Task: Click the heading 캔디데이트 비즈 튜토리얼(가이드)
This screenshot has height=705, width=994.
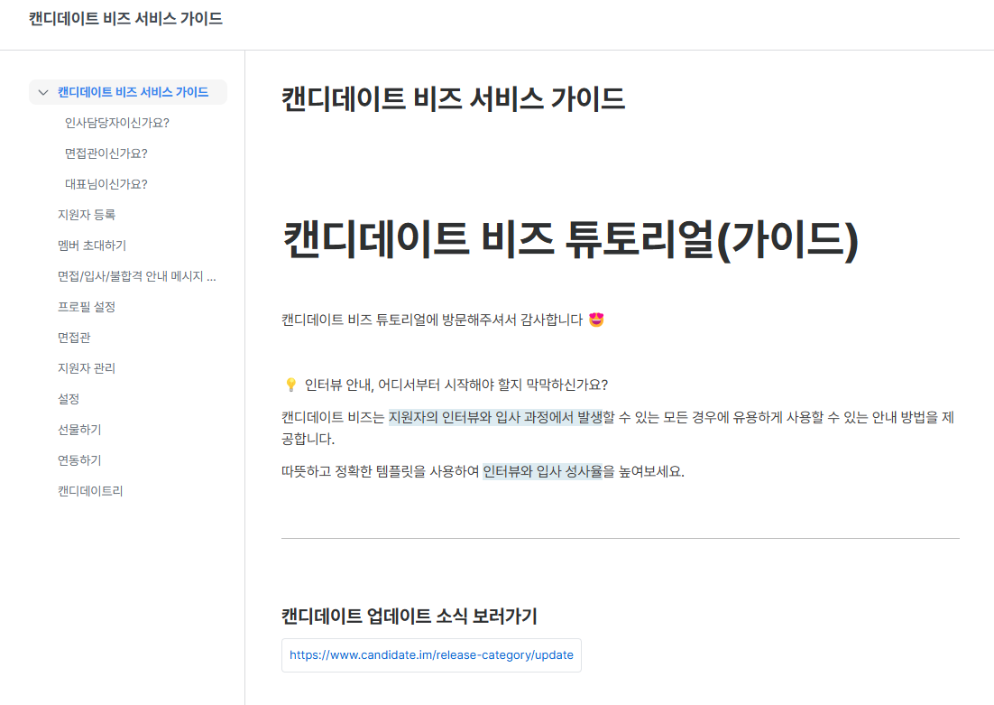Action: [x=570, y=240]
